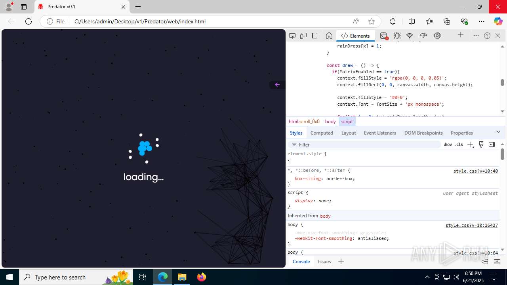Add a tool to the drawer
This screenshot has width=507, height=285.
(341, 261)
